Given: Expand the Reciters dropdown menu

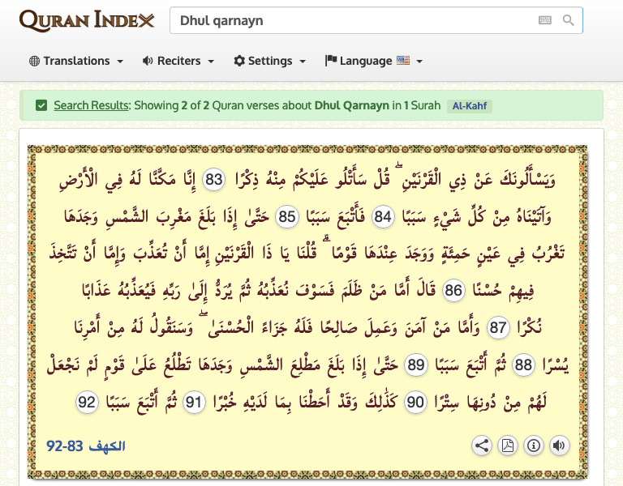Looking at the screenshot, I should pyautogui.click(x=178, y=61).
